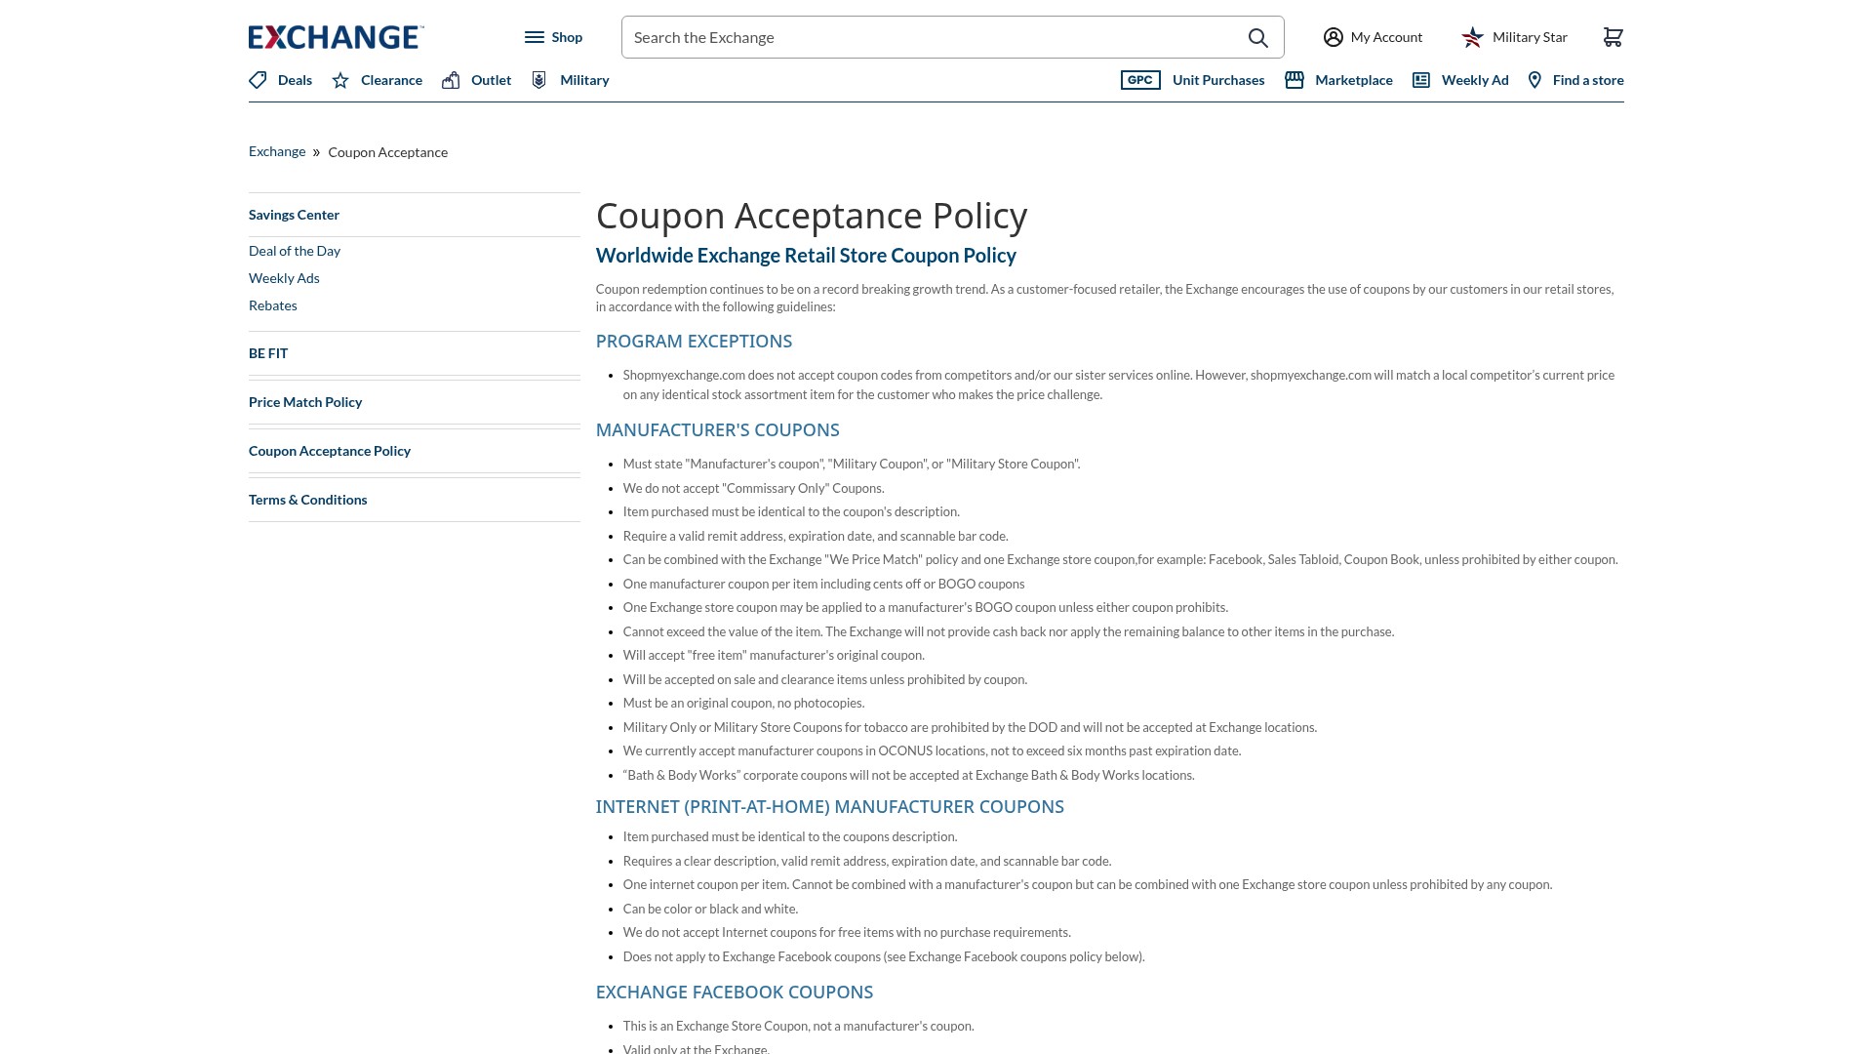
Task: Click the Exchange breadcrumb link
Action: 277,151
